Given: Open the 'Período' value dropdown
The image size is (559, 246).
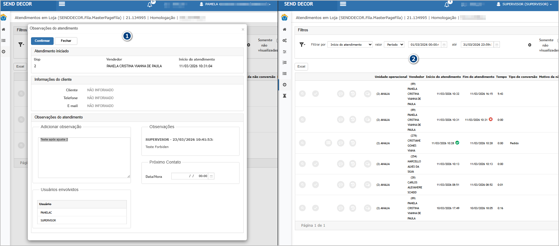Looking at the screenshot, I should [394, 45].
